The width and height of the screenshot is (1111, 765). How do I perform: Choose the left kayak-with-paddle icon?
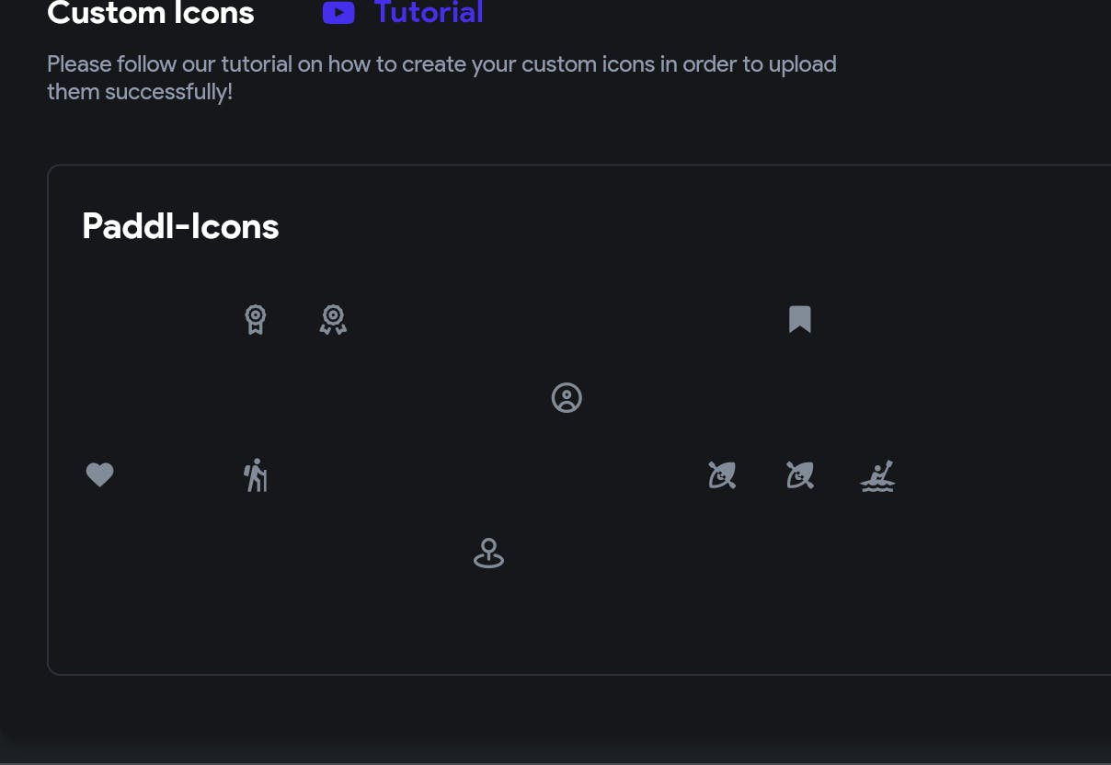(x=722, y=475)
